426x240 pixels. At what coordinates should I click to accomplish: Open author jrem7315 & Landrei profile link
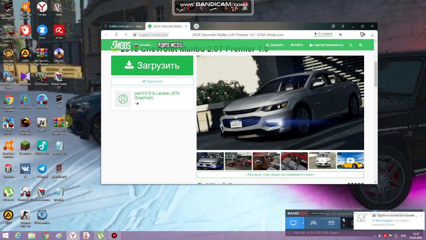(157, 95)
